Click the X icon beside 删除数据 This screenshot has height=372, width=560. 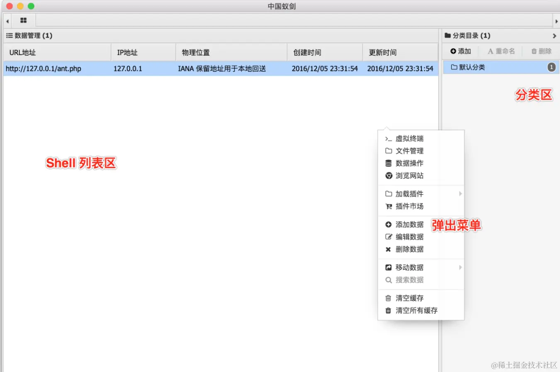pos(388,249)
